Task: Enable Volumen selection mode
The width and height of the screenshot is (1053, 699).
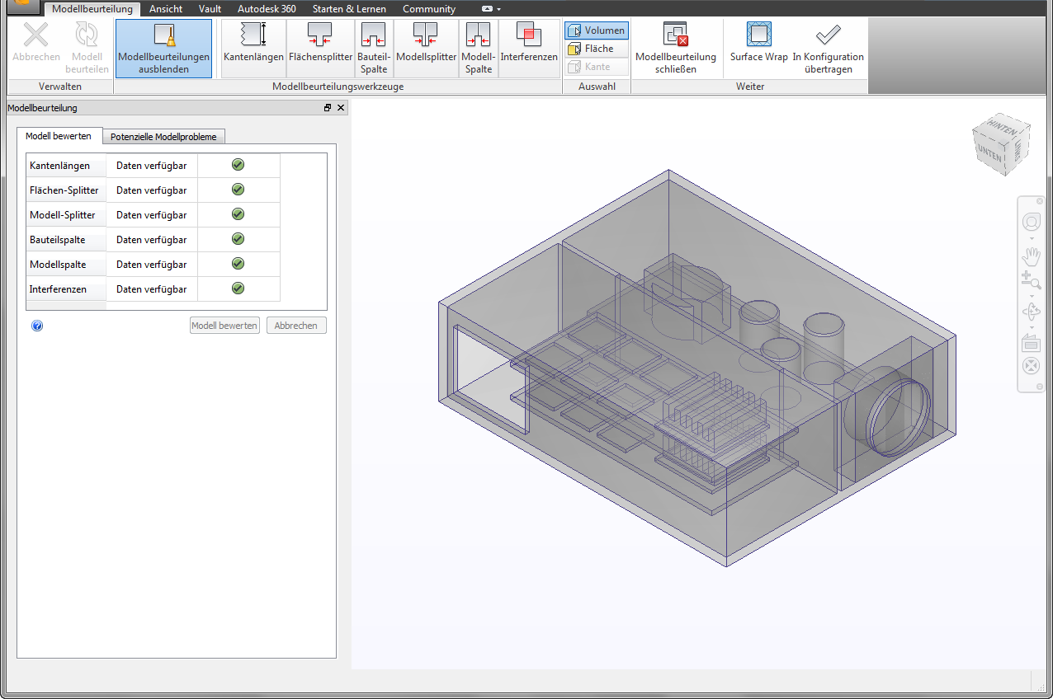Action: tap(597, 30)
